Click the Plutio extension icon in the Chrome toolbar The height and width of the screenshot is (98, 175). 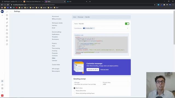(x=170, y=5)
